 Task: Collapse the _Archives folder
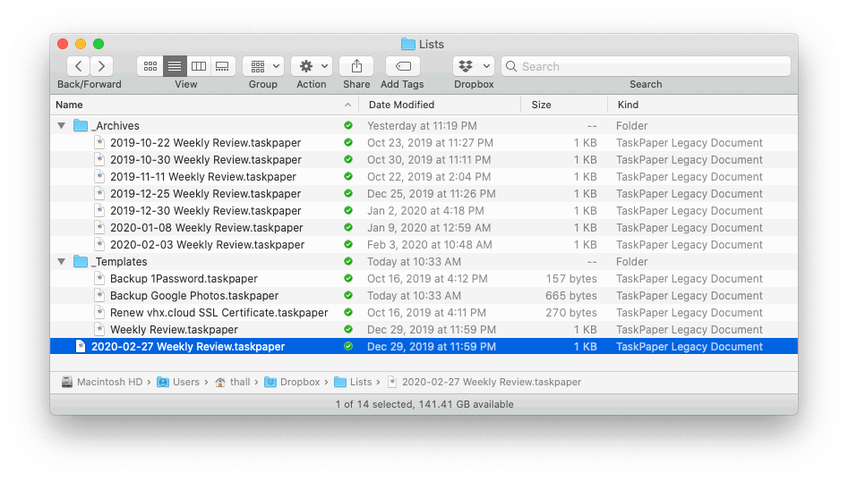(x=61, y=126)
